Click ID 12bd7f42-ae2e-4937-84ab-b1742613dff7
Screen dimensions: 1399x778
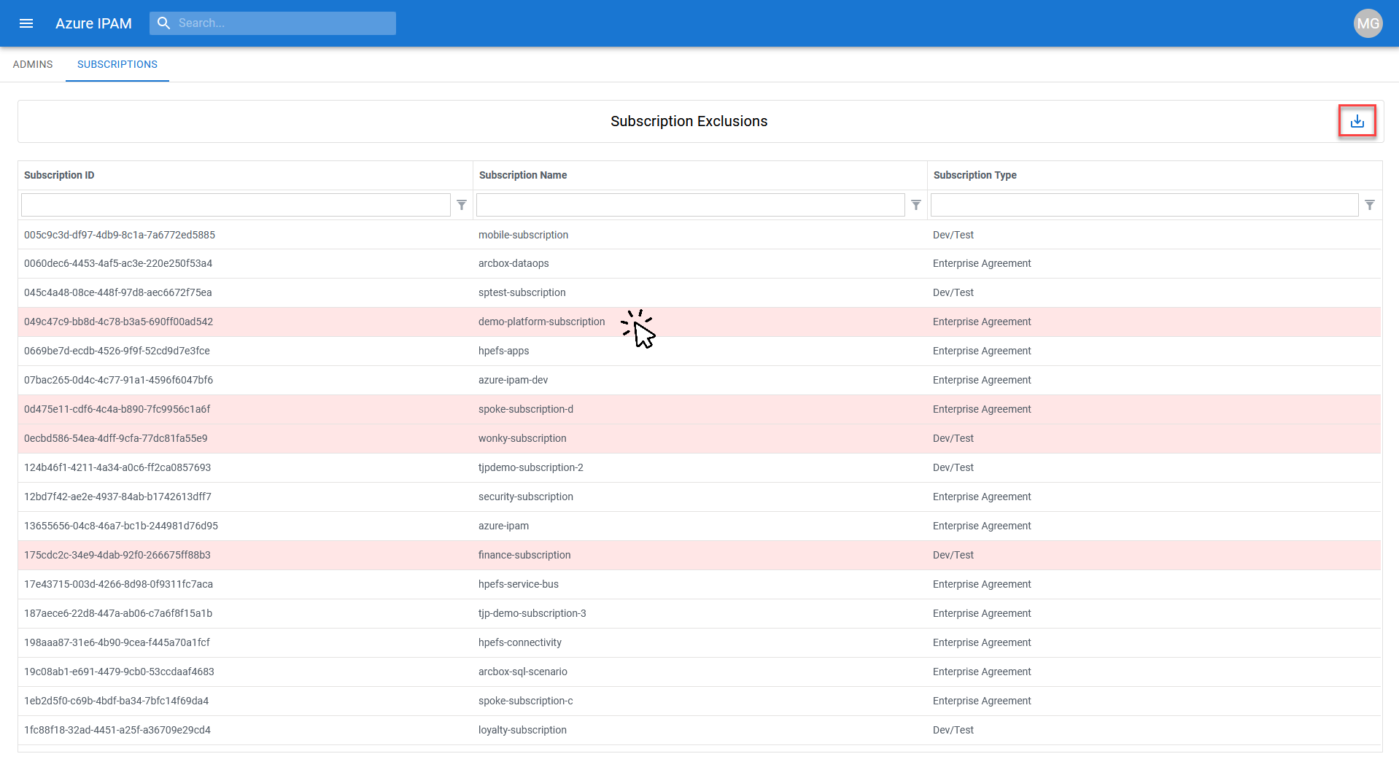(x=117, y=497)
